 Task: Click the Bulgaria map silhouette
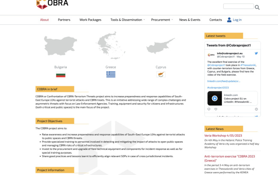tap(60, 46)
